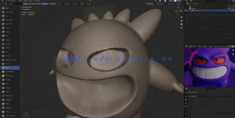Select the Draw Face Sets brush
This screenshot has width=235, height=118.
click(10, 115)
